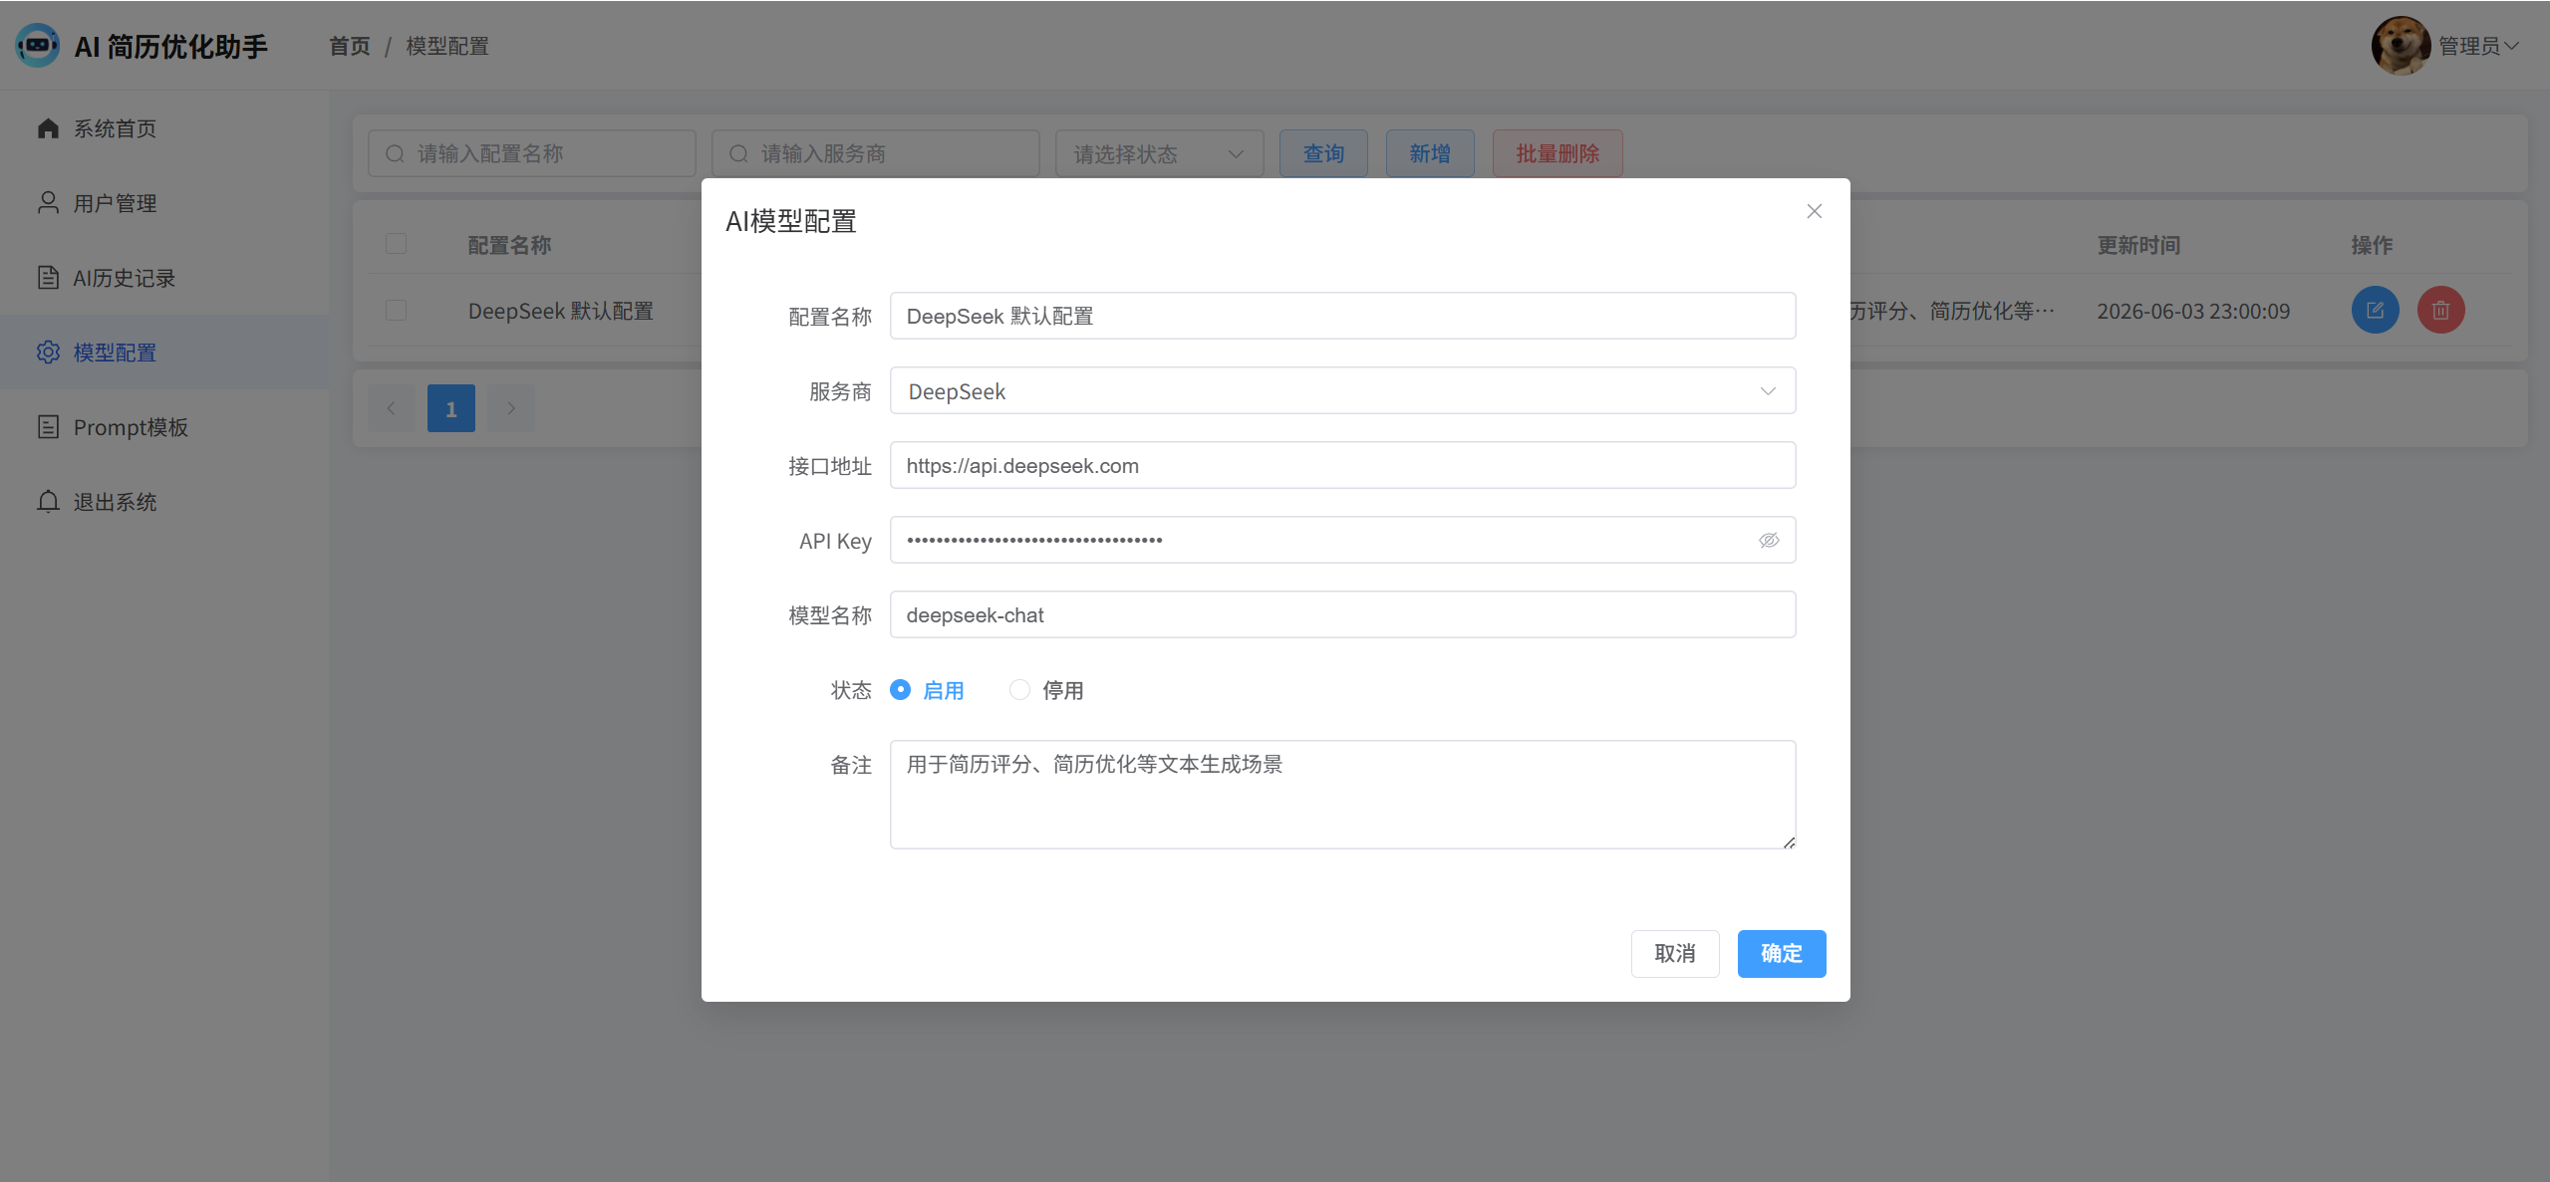Tick the table header select-all checkbox
Screen dimensions: 2550x1182
coord(396,244)
